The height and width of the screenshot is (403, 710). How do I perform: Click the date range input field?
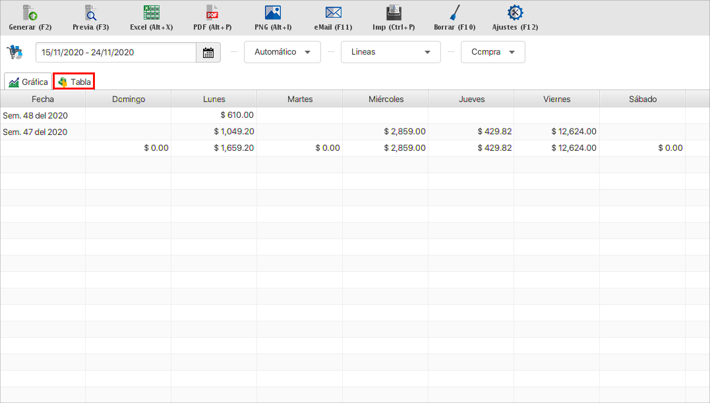[116, 53]
